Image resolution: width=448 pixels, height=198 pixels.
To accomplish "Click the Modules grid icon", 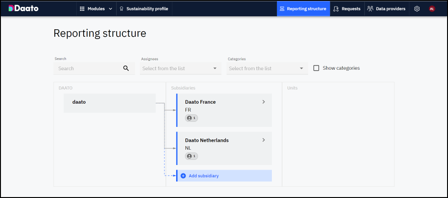I will (x=82, y=9).
